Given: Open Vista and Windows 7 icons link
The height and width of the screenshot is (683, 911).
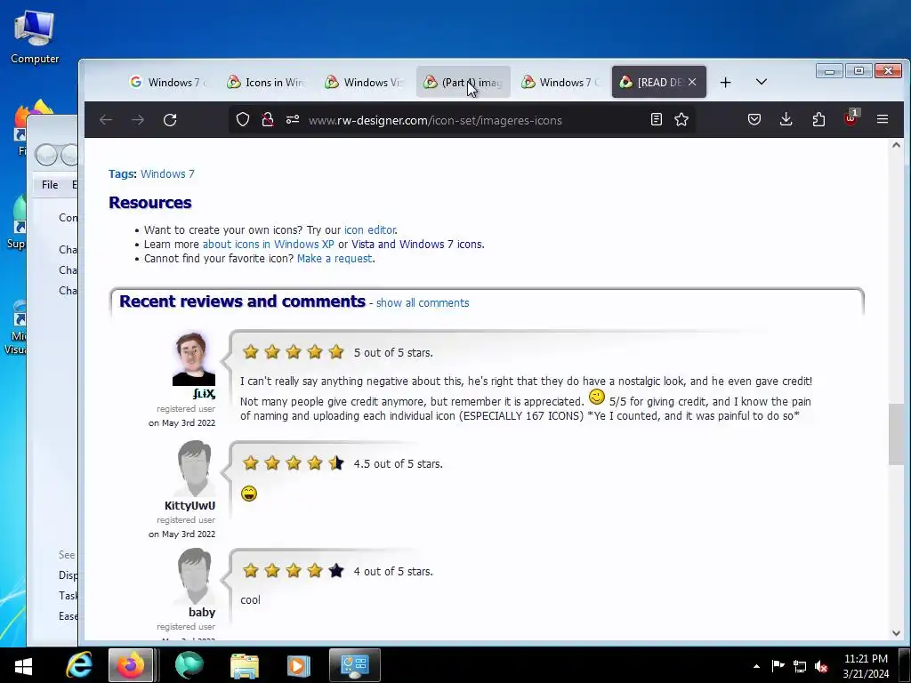Looking at the screenshot, I should [417, 244].
